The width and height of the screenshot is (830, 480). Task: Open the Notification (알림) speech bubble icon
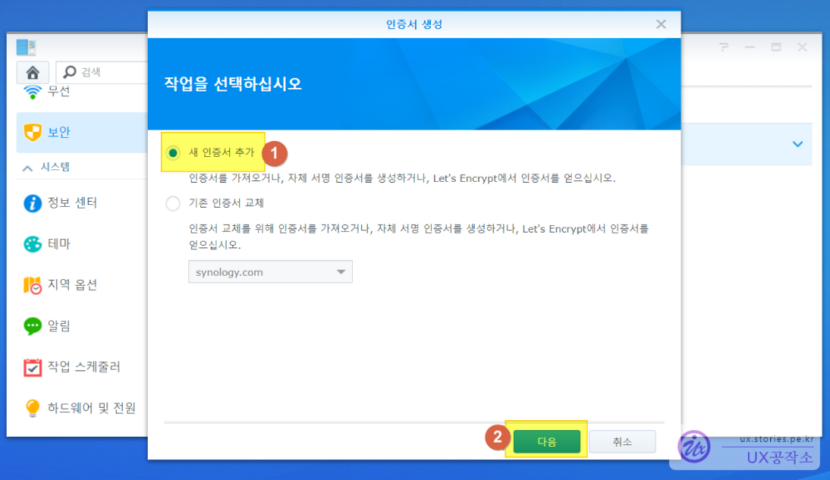(32, 326)
